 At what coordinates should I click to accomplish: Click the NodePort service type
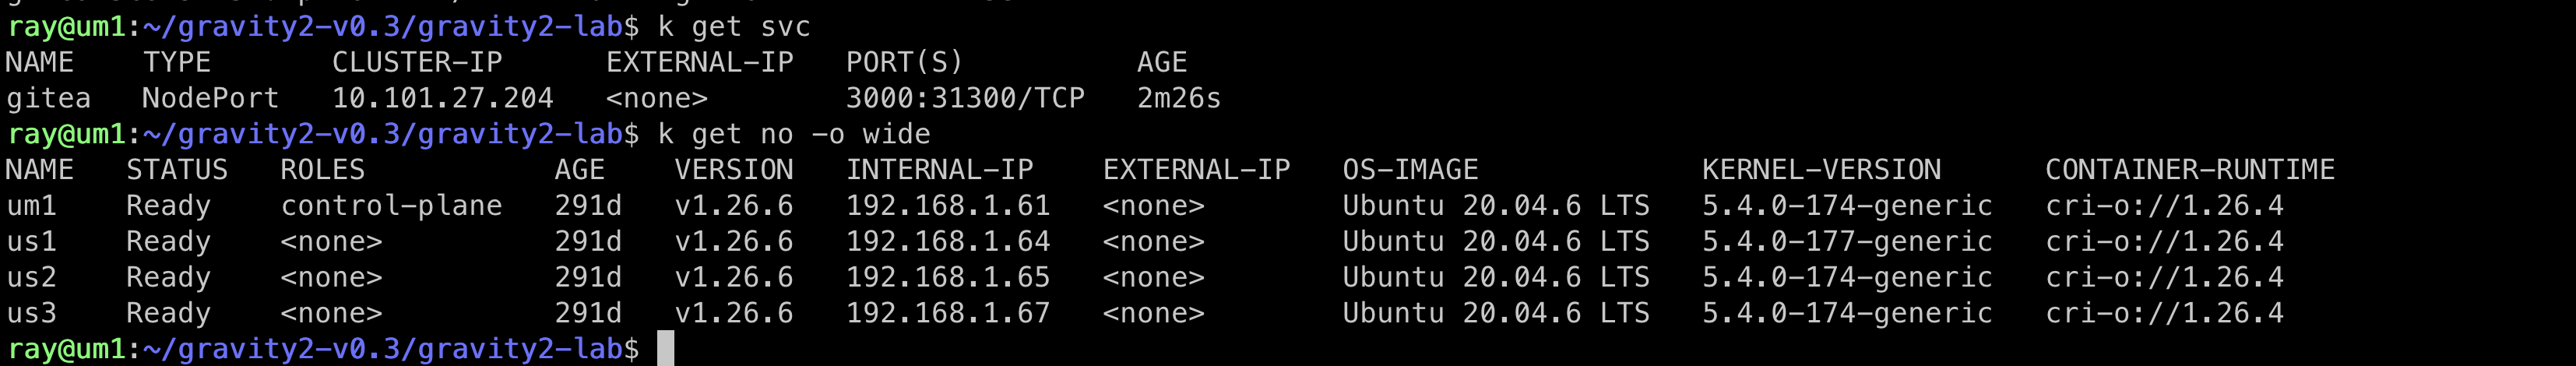click(210, 98)
